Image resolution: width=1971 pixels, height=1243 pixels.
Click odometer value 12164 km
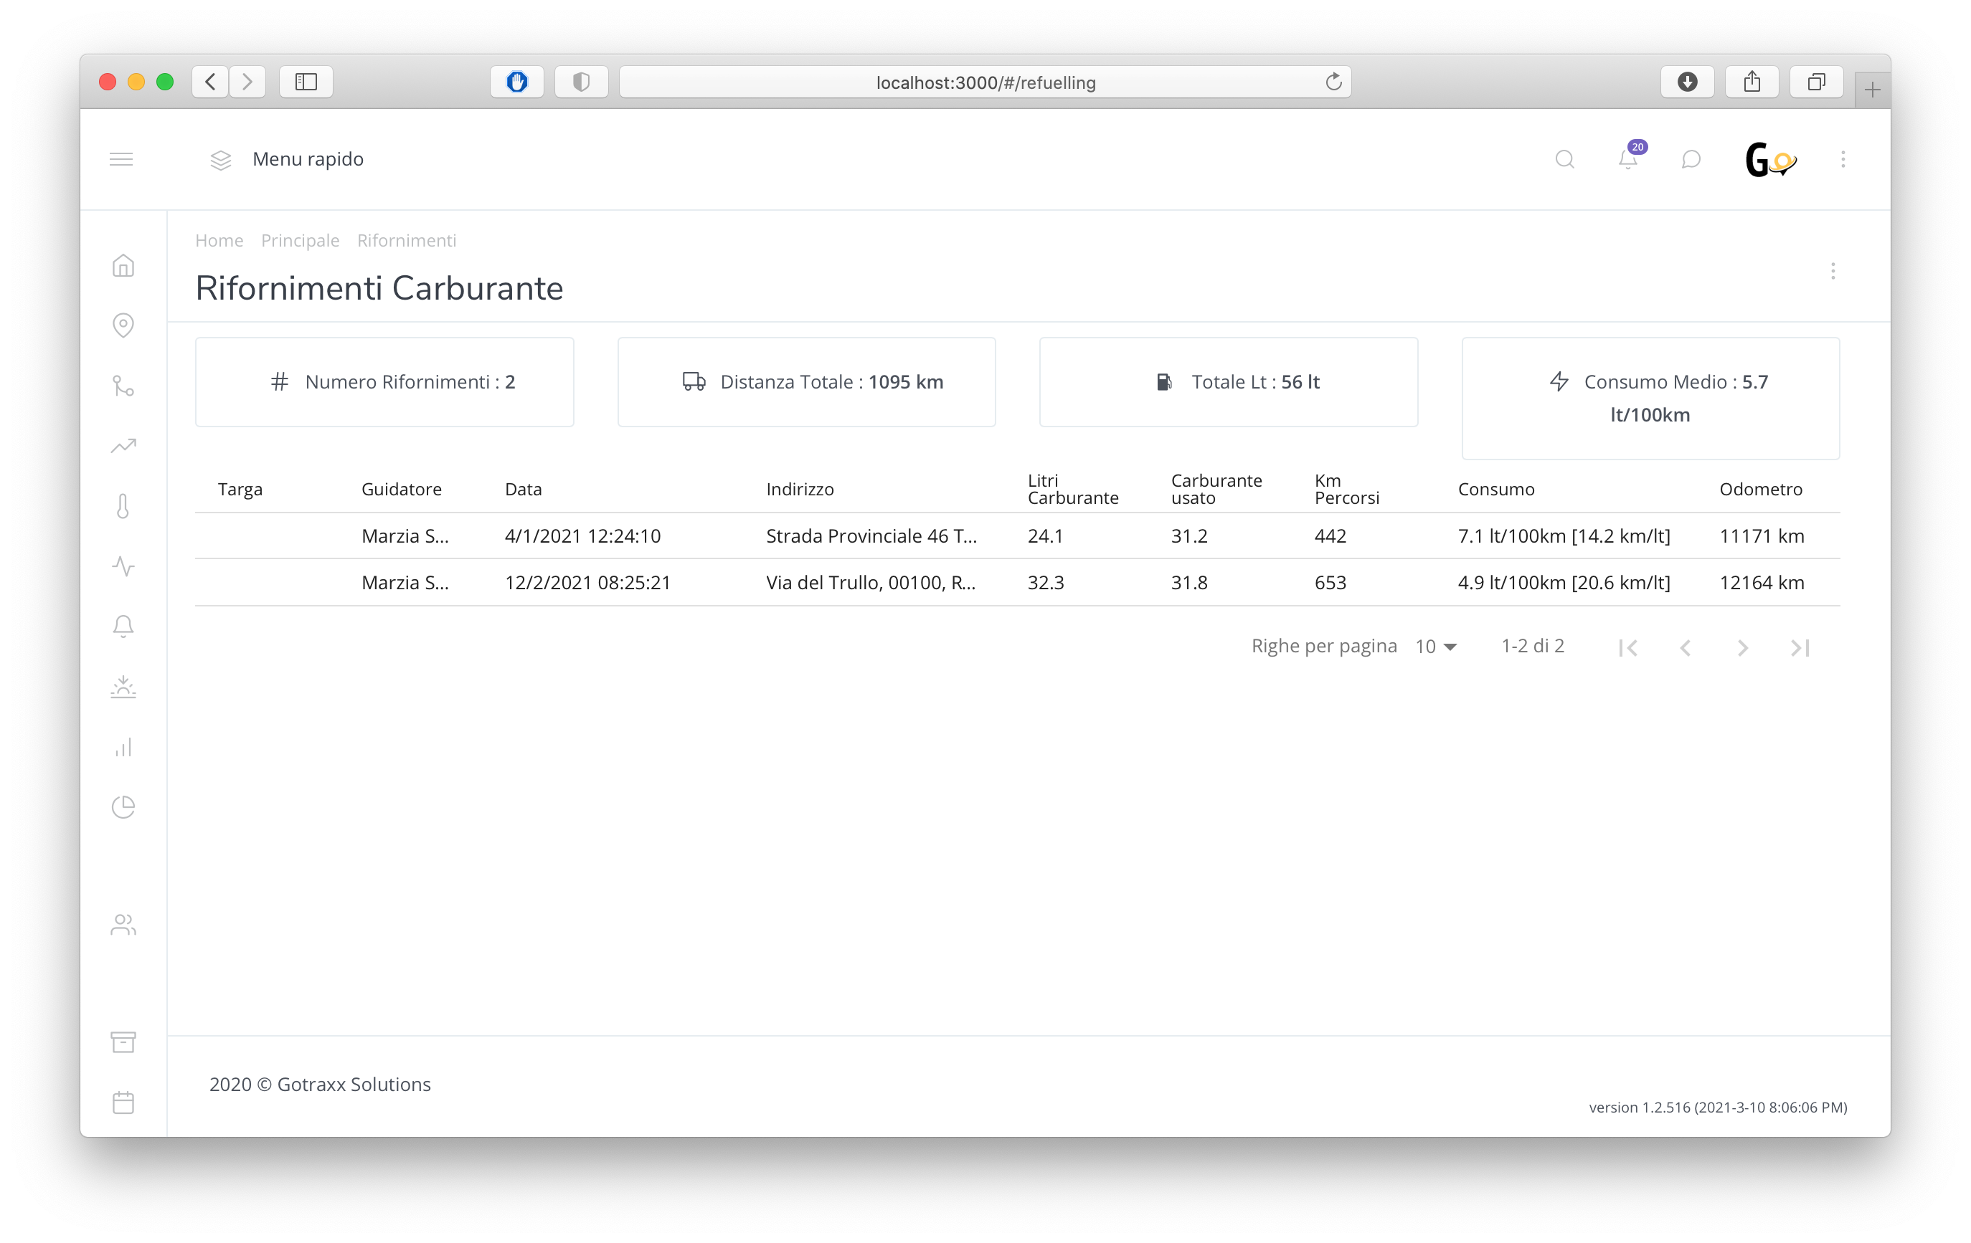(1762, 583)
